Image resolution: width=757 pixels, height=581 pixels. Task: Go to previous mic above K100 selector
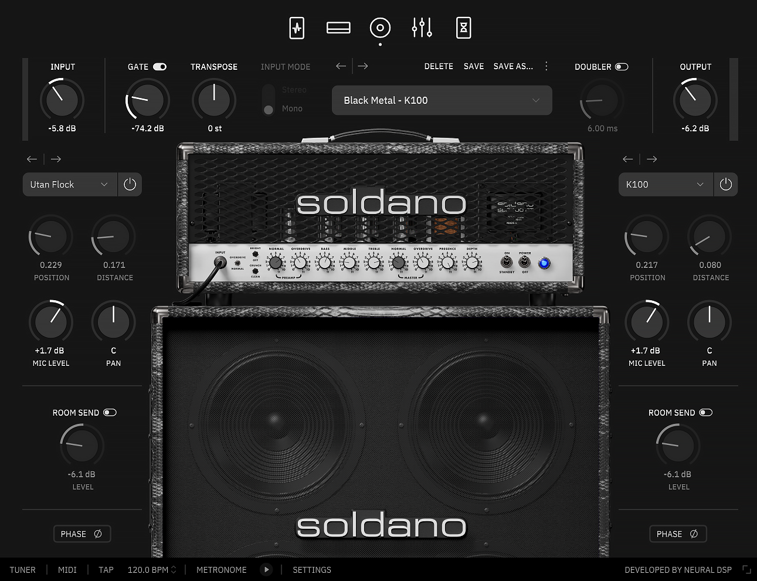click(628, 159)
